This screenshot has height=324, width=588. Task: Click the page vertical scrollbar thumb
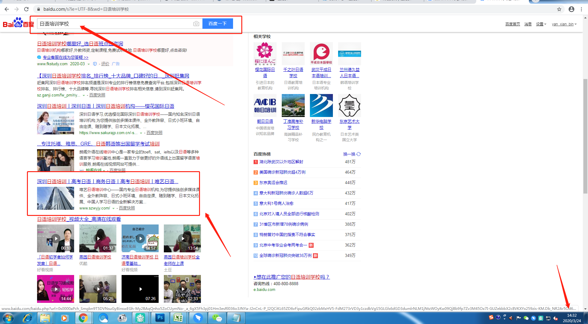[585, 136]
